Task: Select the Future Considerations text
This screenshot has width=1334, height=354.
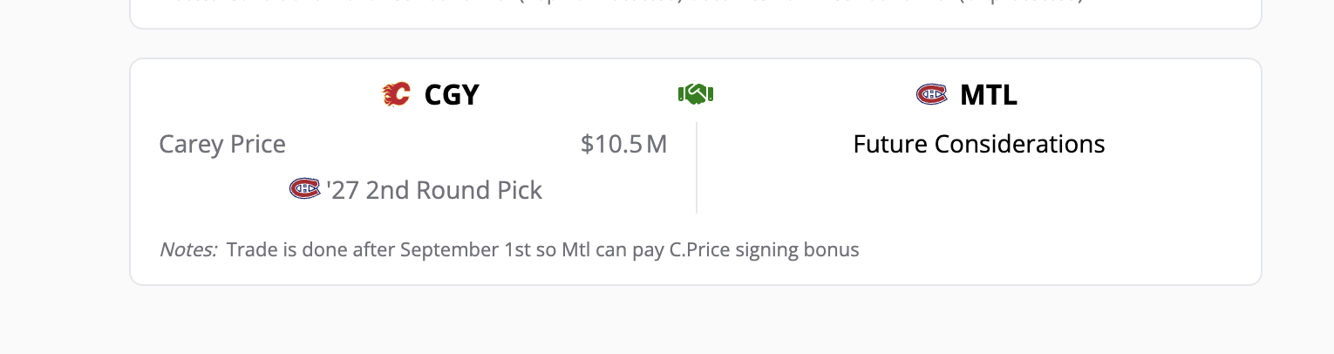Action: pos(978,144)
